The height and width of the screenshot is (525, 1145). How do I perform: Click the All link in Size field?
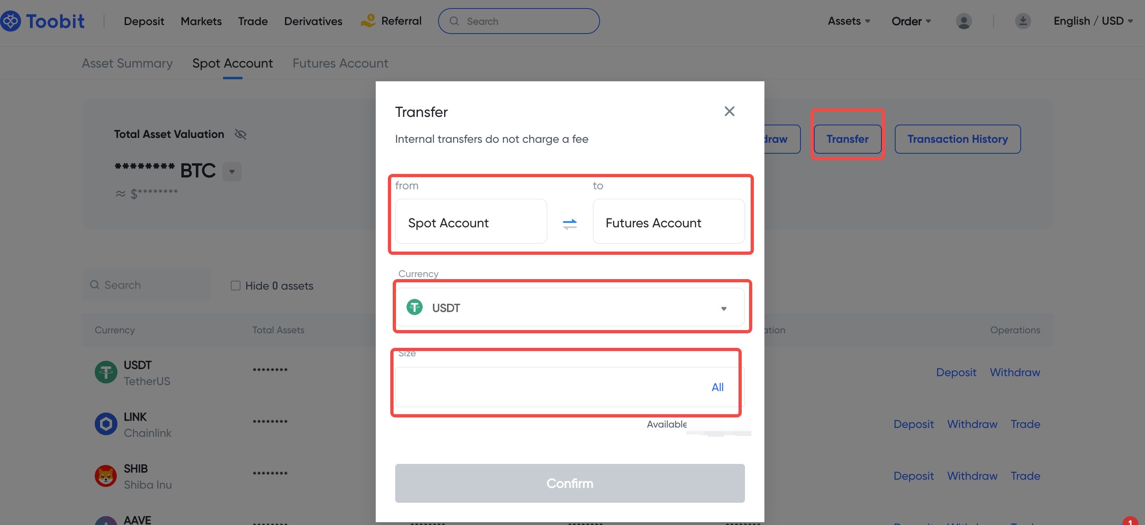click(717, 387)
